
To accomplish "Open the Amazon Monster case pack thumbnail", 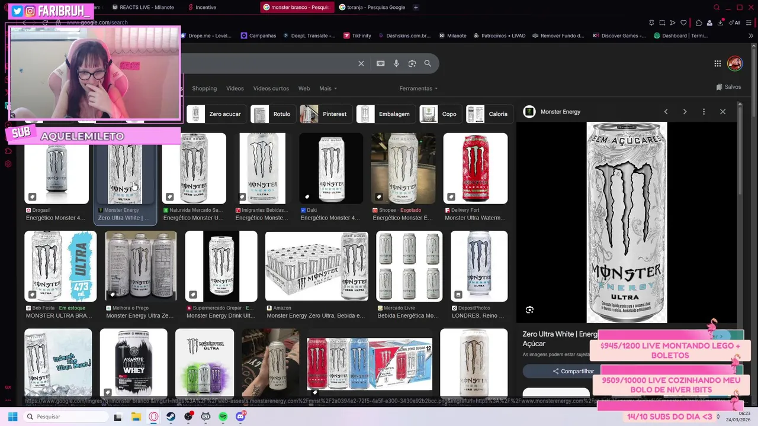I will [x=316, y=266].
